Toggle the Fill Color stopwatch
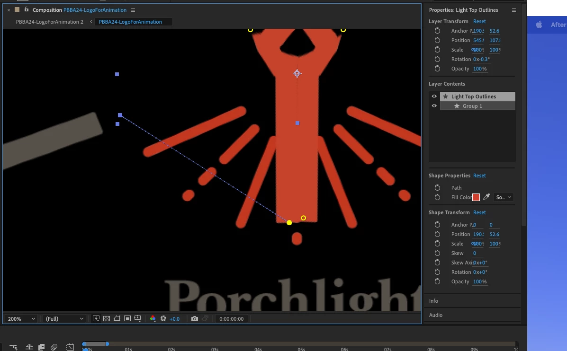The width and height of the screenshot is (567, 351). tap(437, 197)
